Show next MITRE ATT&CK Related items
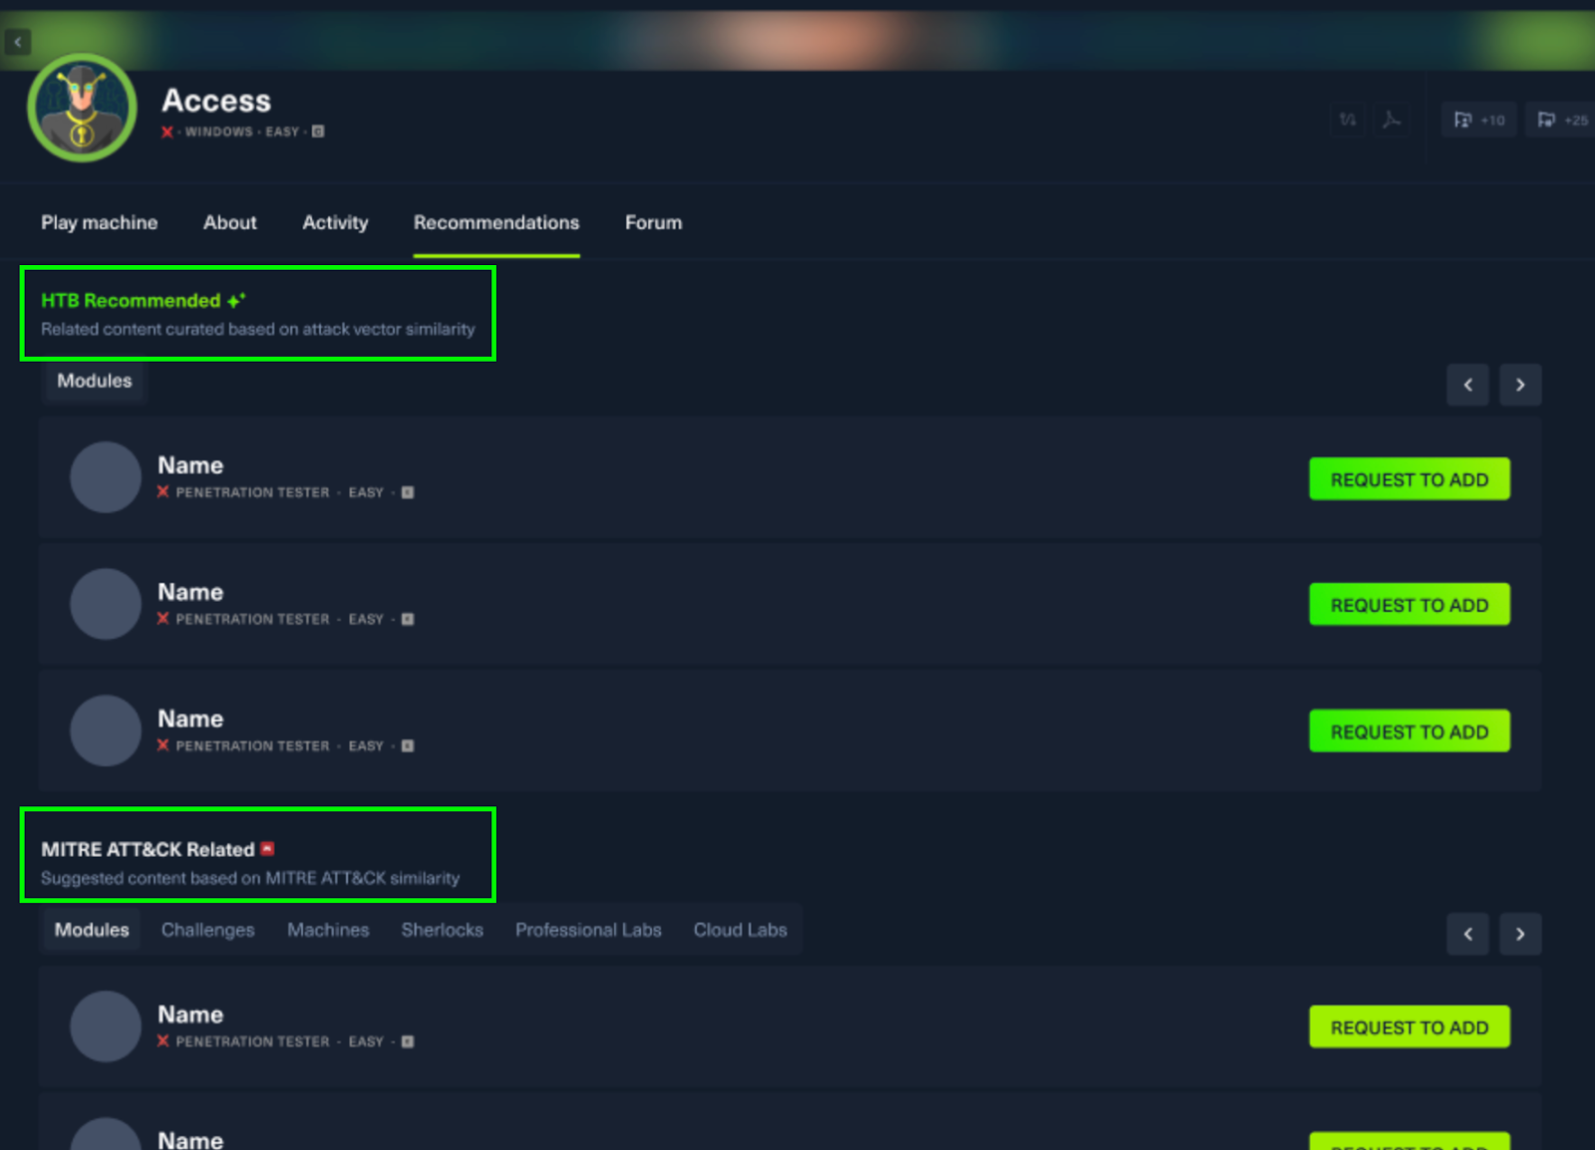Screen dimensions: 1595x1150 1520,934
